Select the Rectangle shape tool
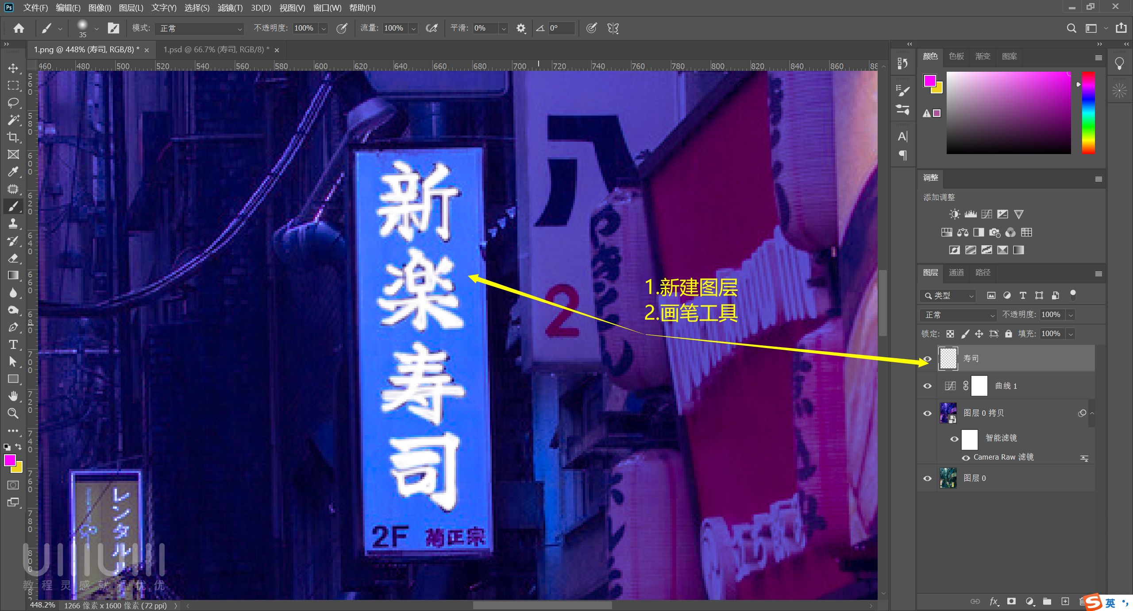1133x611 pixels. [x=13, y=379]
